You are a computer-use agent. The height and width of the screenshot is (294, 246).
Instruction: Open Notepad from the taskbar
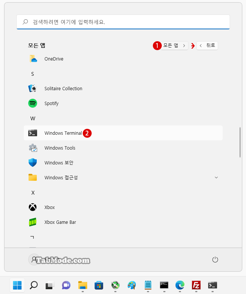pyautogui.click(x=148, y=285)
